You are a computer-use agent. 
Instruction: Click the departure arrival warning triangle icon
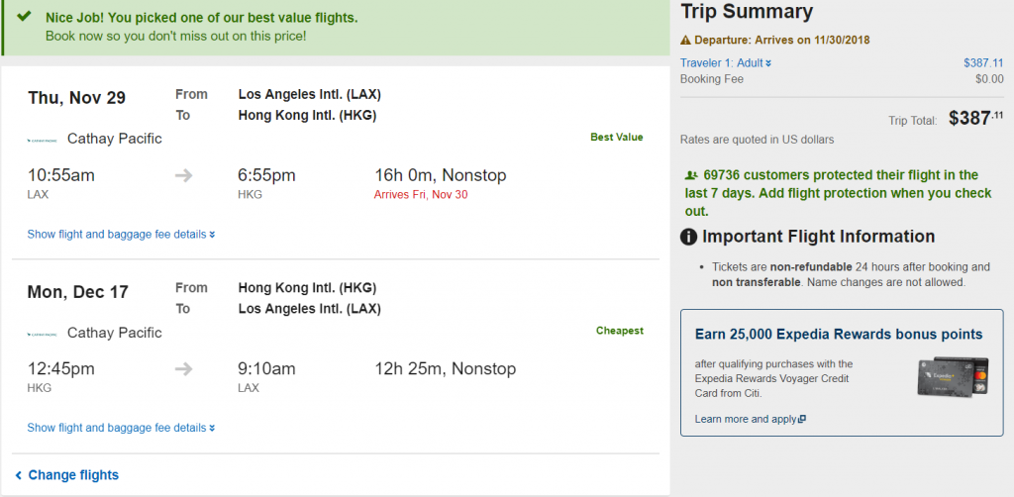[x=685, y=41]
